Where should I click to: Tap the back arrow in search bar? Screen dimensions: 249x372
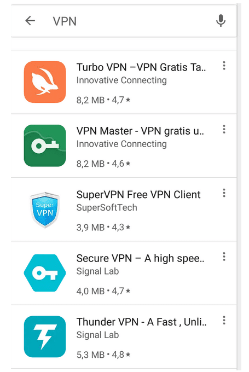pyautogui.click(x=30, y=21)
